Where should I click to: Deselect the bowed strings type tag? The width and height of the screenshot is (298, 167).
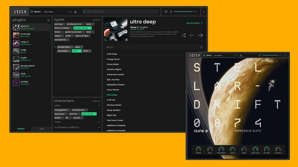click(x=83, y=28)
